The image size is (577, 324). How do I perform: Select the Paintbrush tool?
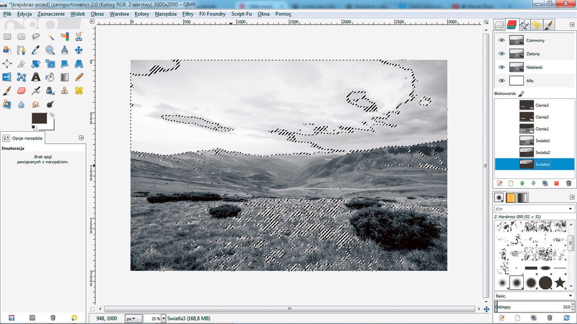pyautogui.click(x=7, y=91)
